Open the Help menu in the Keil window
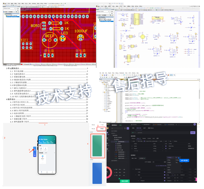Viewport: 204px width, 189px height. coord(138,73)
